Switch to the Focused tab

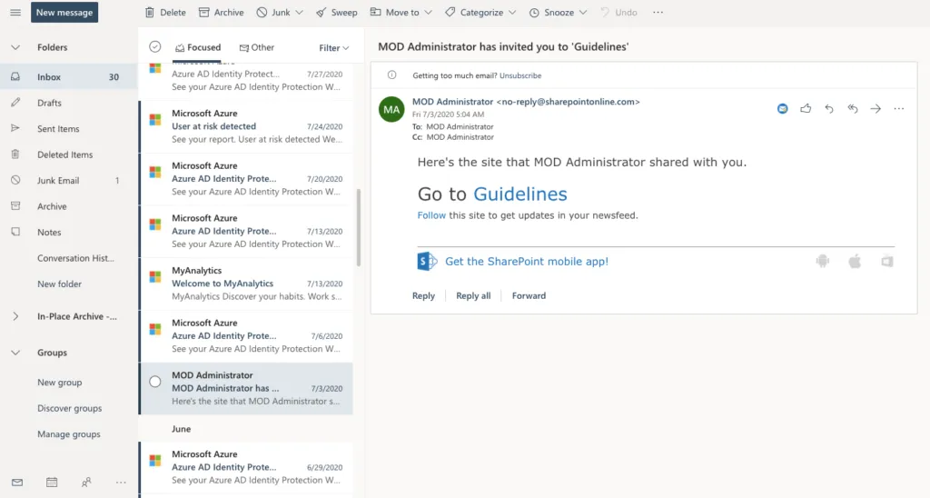click(197, 47)
